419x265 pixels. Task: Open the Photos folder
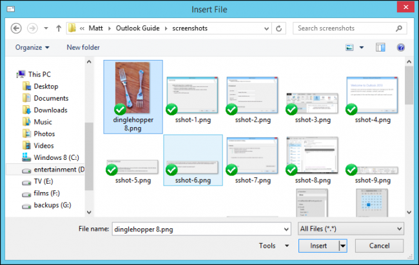pos(39,133)
